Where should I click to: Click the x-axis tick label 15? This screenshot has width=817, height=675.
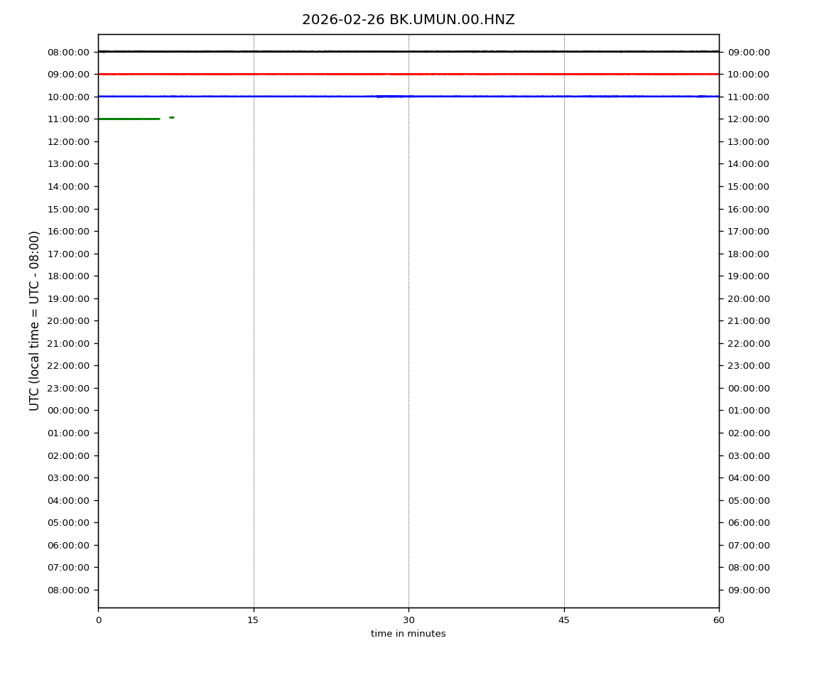tap(253, 620)
